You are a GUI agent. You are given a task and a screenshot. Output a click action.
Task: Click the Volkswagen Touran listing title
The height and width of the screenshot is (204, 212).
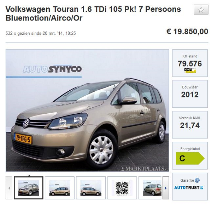(x=93, y=13)
